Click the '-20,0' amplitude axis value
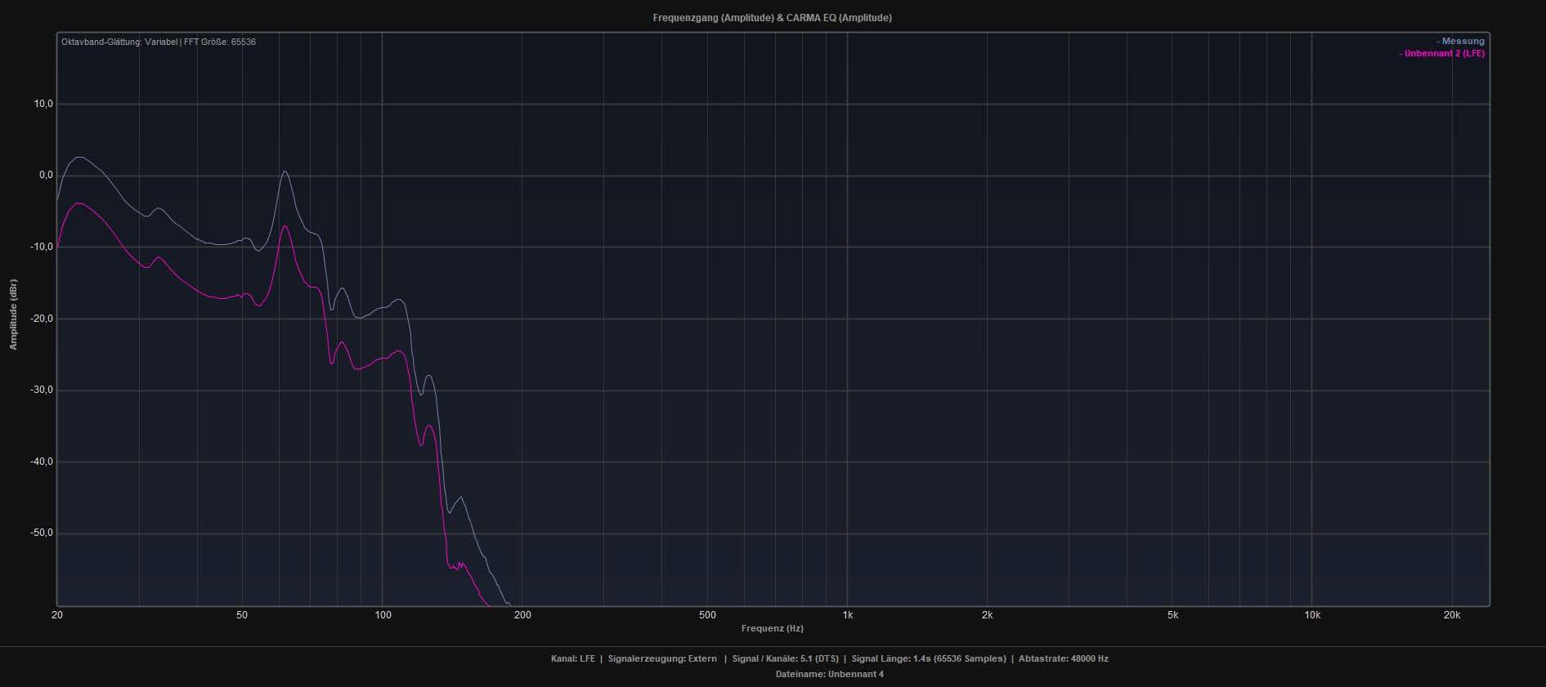The width and height of the screenshot is (1546, 687). (42, 319)
